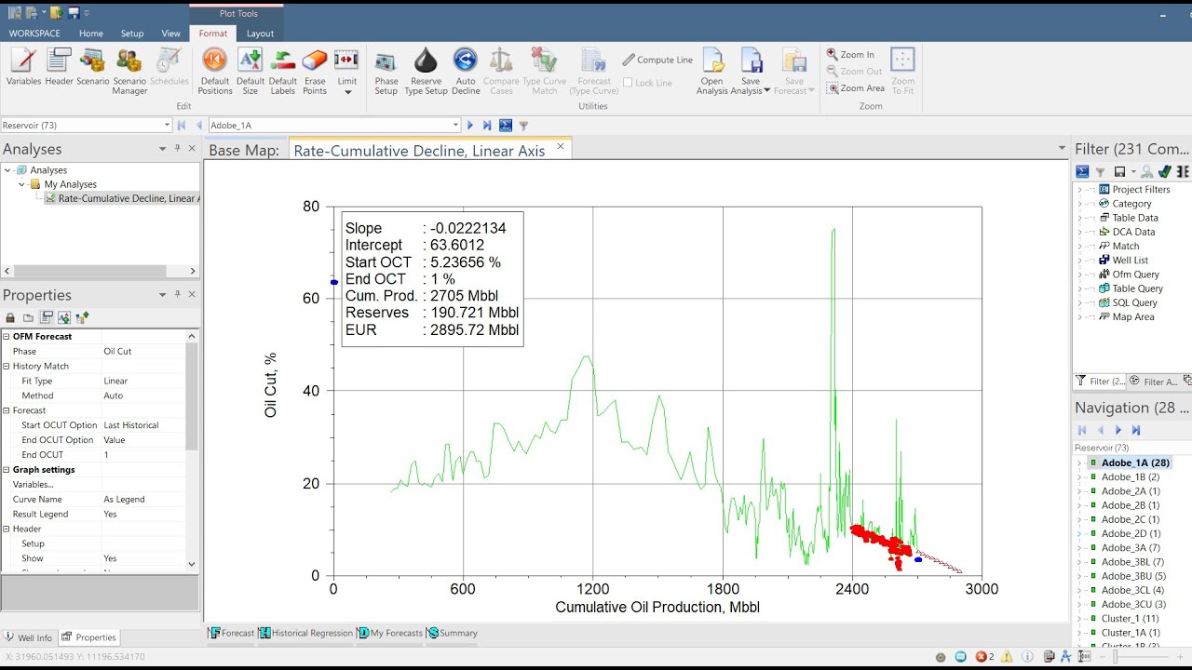
Task: Select the Compute Line tool
Action: point(657,60)
